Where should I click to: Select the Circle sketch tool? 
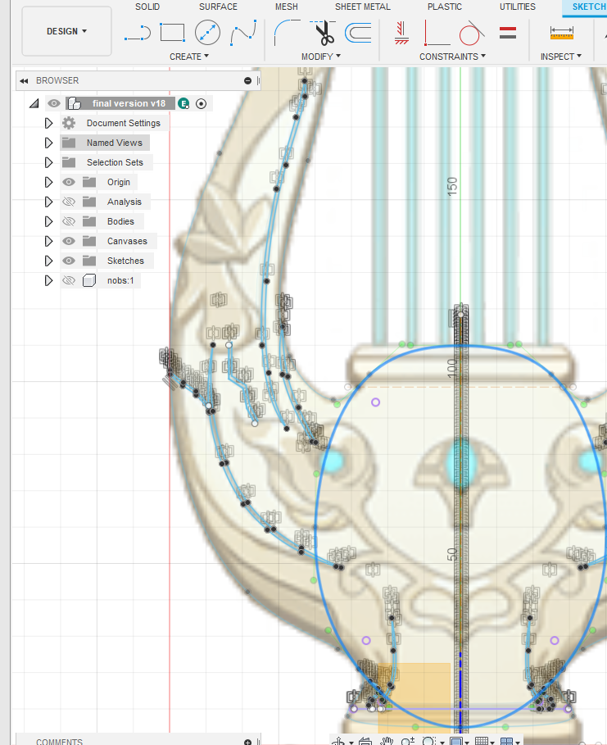coord(207,33)
